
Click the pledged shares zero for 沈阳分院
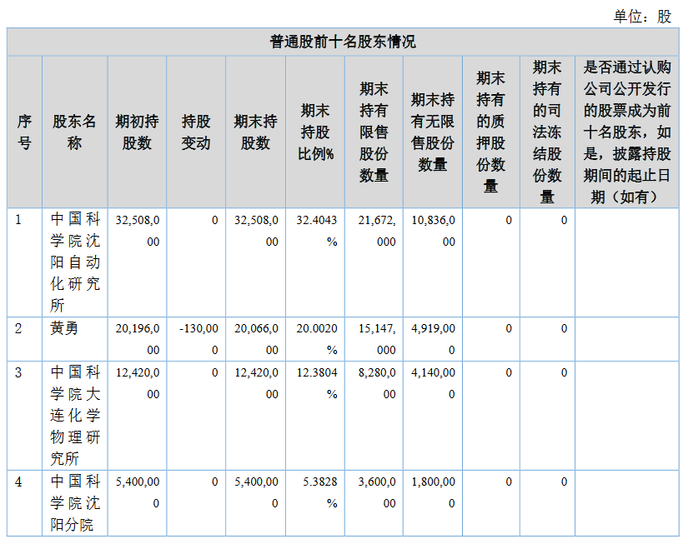pos(509,482)
